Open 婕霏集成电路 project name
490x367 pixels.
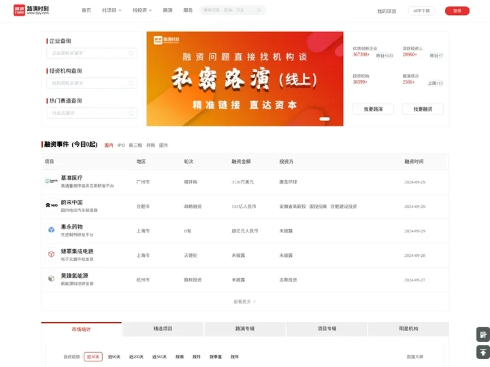click(77, 251)
